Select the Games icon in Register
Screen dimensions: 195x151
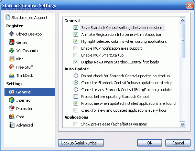coord(12,42)
